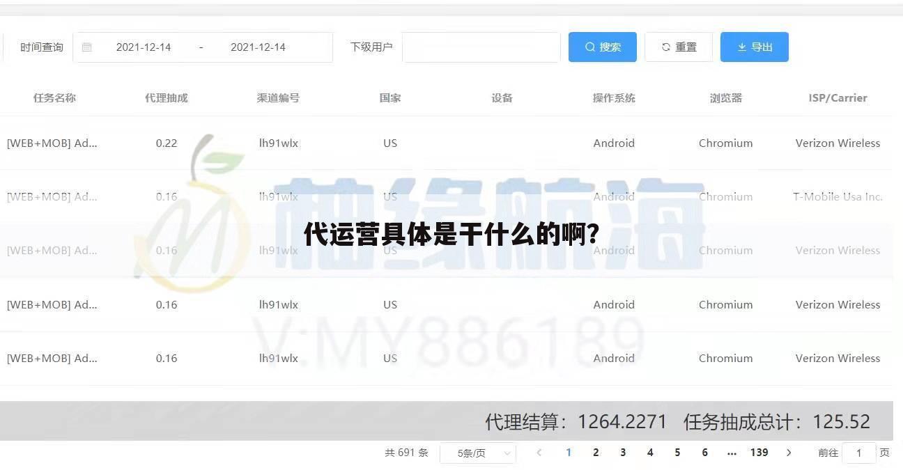The height and width of the screenshot is (470, 903).
Task: Click the 下级用户 input field
Action: click(x=481, y=47)
